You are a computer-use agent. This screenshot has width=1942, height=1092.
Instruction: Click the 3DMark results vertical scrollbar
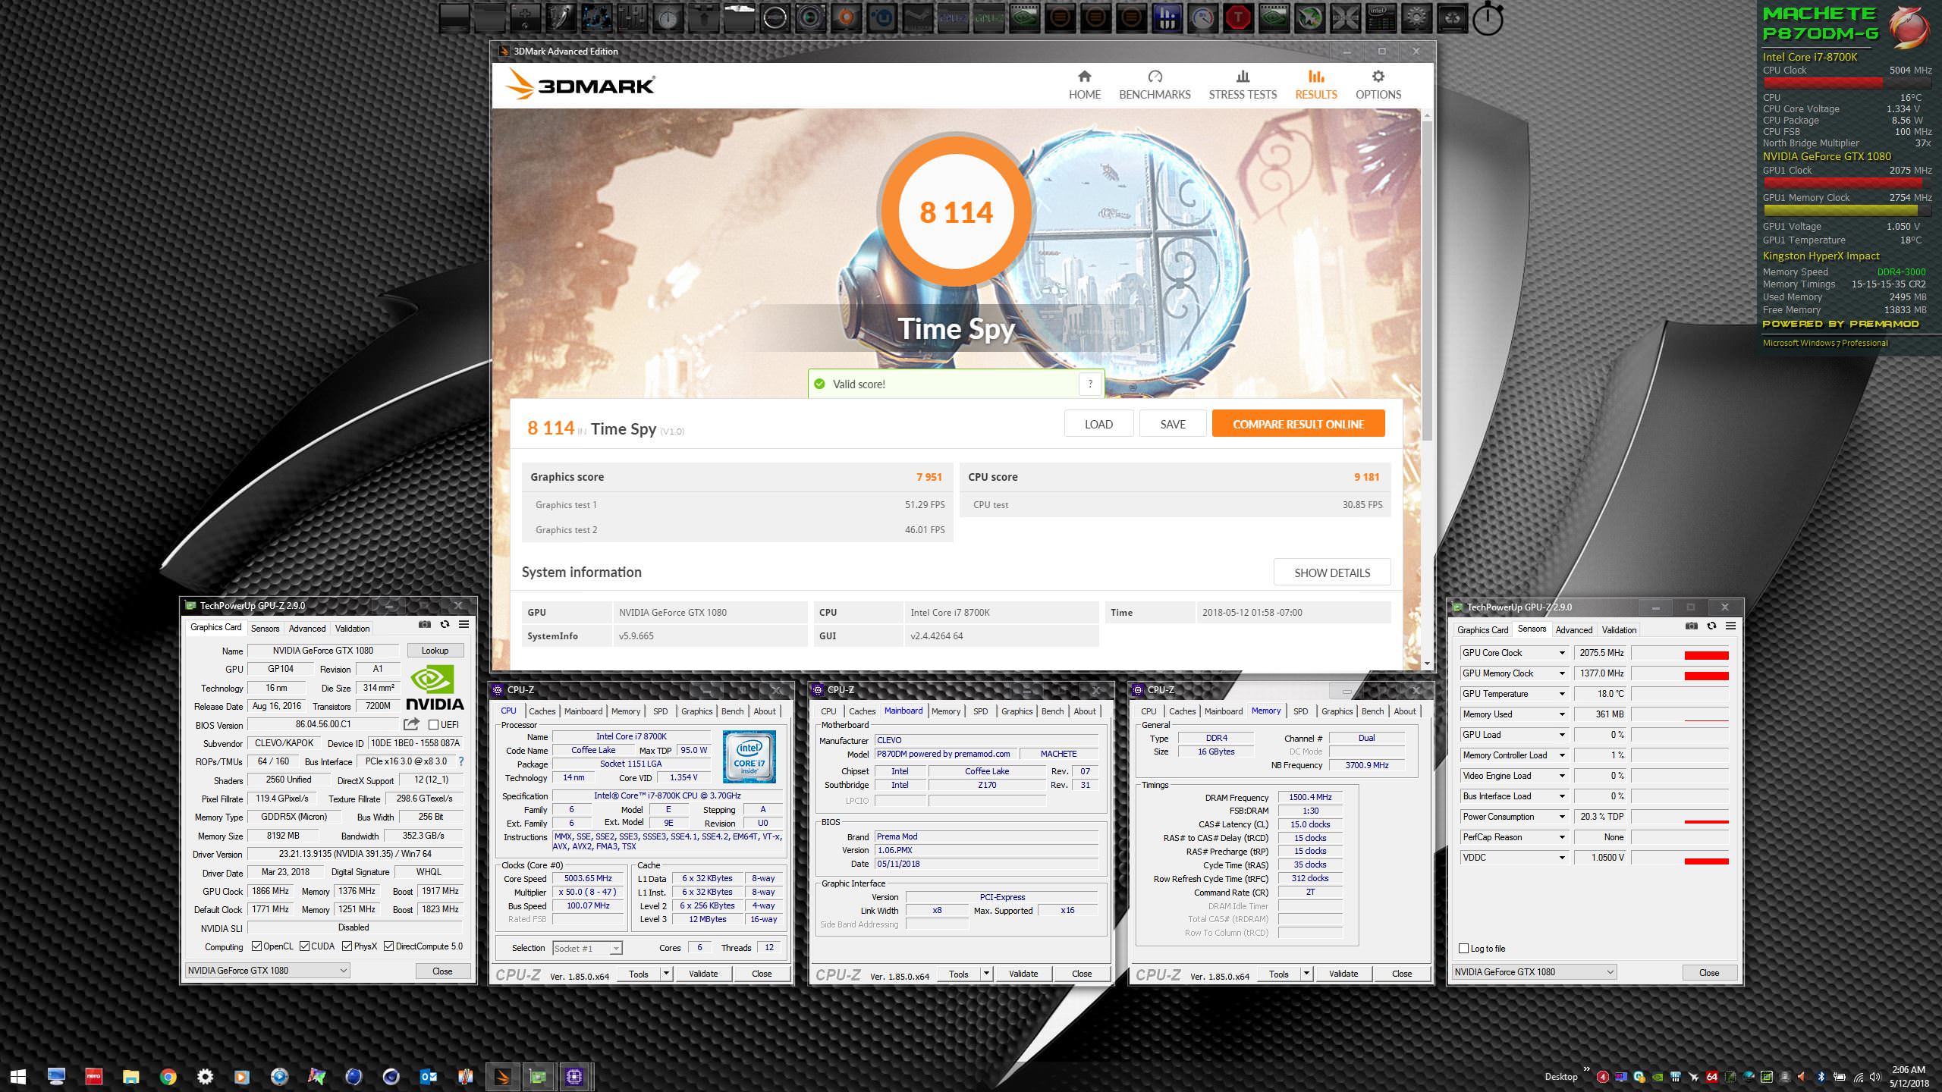[1427, 281]
